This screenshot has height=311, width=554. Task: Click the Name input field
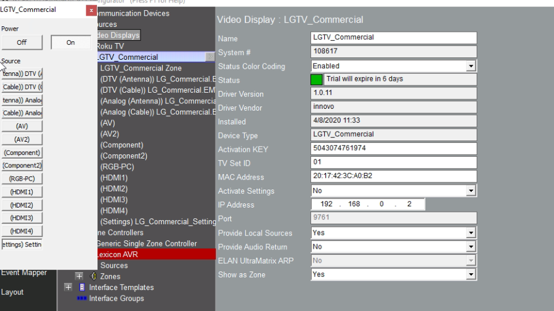pos(394,38)
